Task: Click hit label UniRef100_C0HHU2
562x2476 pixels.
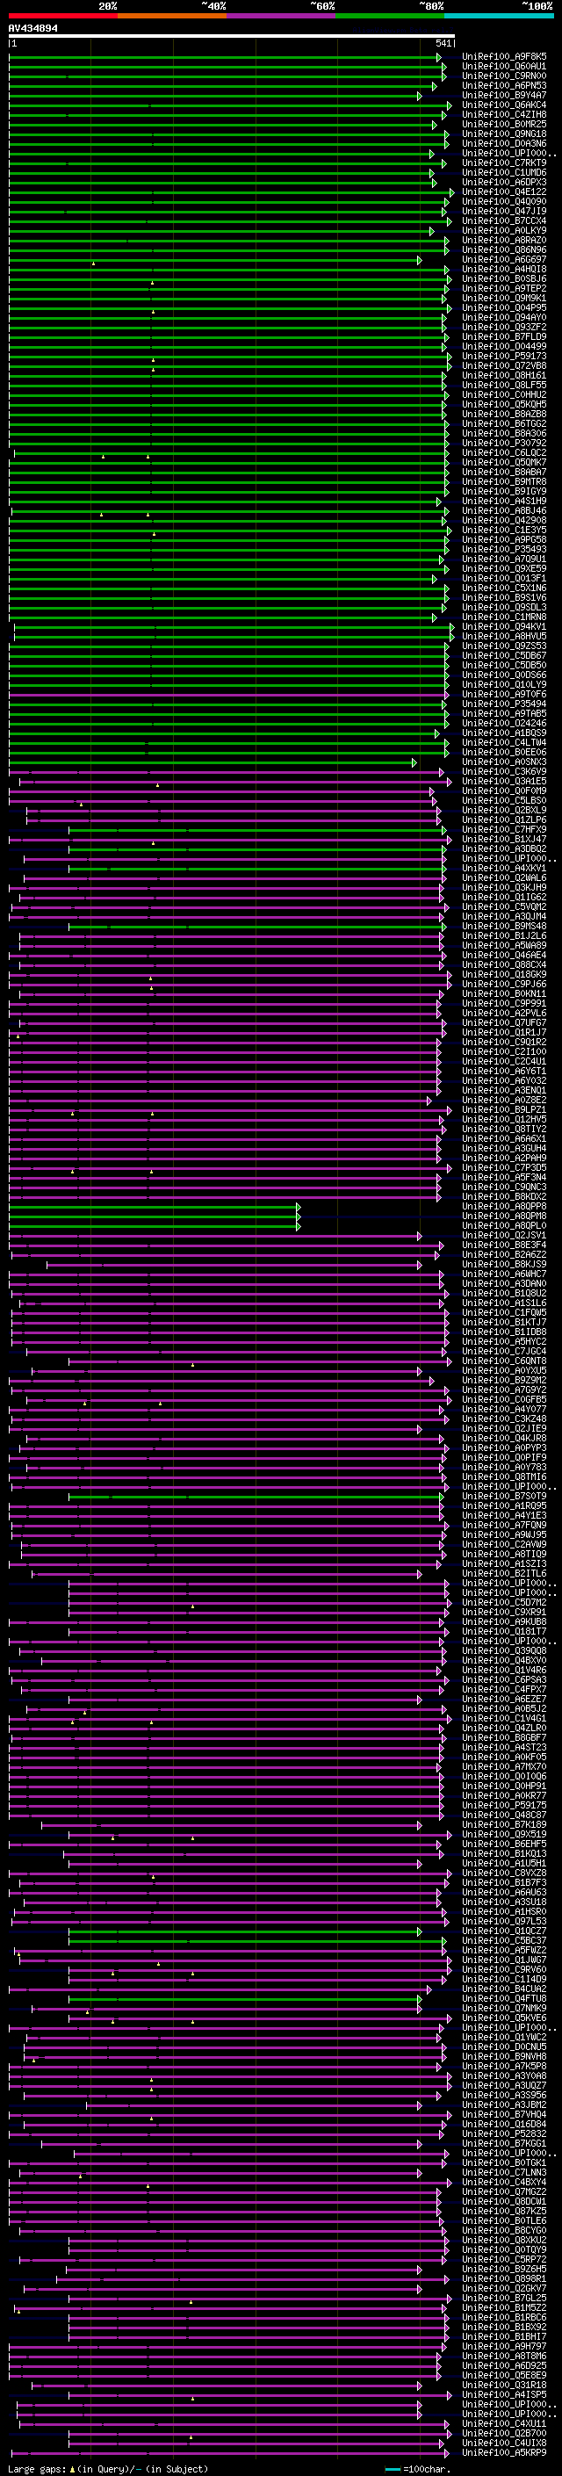Action: 504,395
